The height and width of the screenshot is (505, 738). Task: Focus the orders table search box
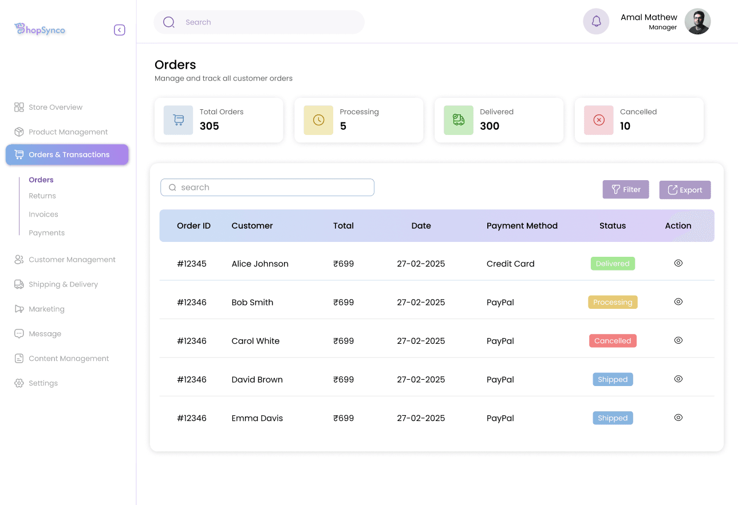coord(267,188)
